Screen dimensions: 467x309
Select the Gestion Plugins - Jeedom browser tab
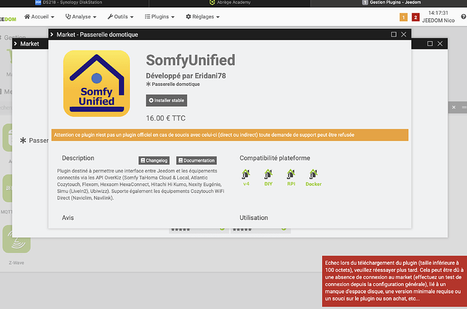(x=391, y=3)
